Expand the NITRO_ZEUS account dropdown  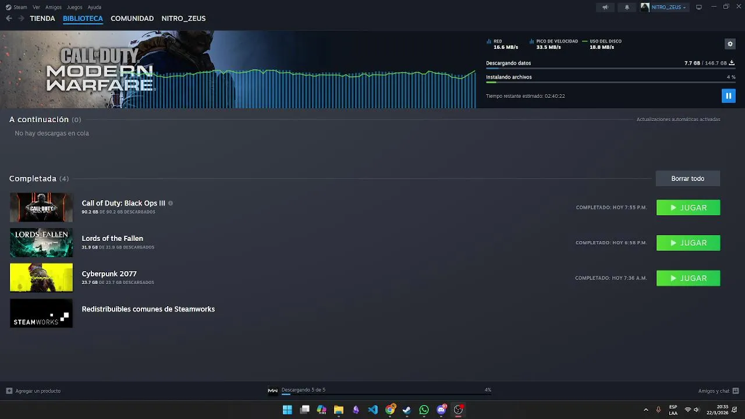(x=664, y=7)
